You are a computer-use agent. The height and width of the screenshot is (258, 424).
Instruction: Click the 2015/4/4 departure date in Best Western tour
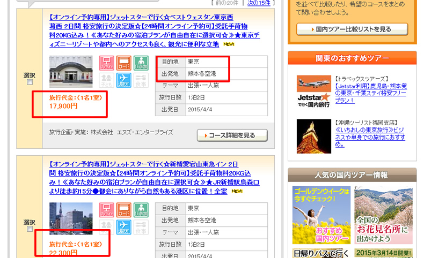[x=200, y=109]
